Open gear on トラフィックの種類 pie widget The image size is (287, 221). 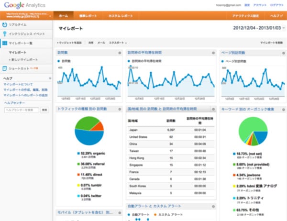coord(120,109)
